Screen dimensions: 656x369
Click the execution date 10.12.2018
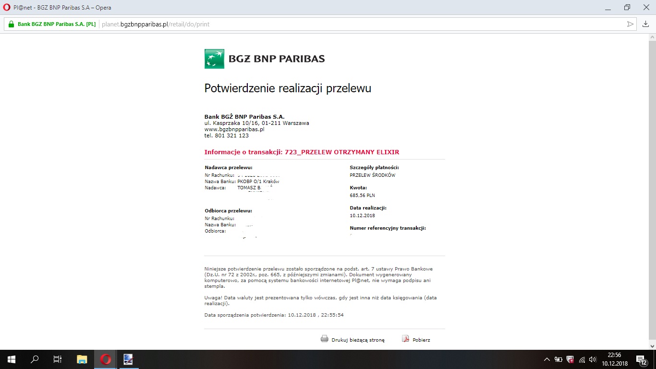coord(363,216)
